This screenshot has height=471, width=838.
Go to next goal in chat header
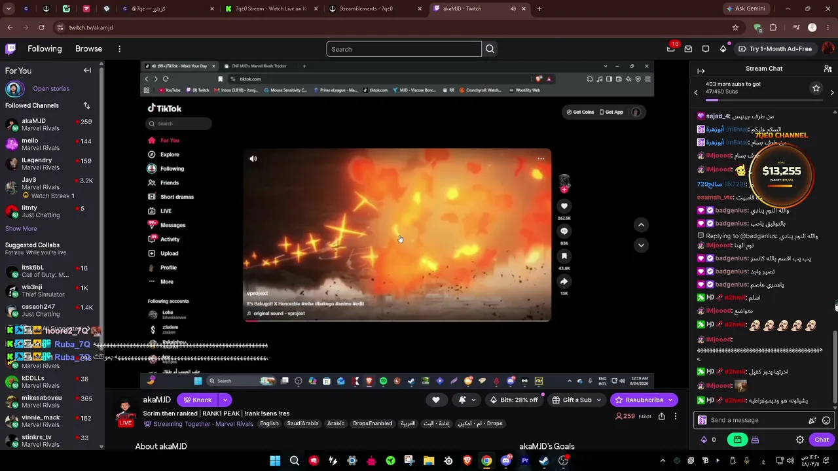click(832, 92)
